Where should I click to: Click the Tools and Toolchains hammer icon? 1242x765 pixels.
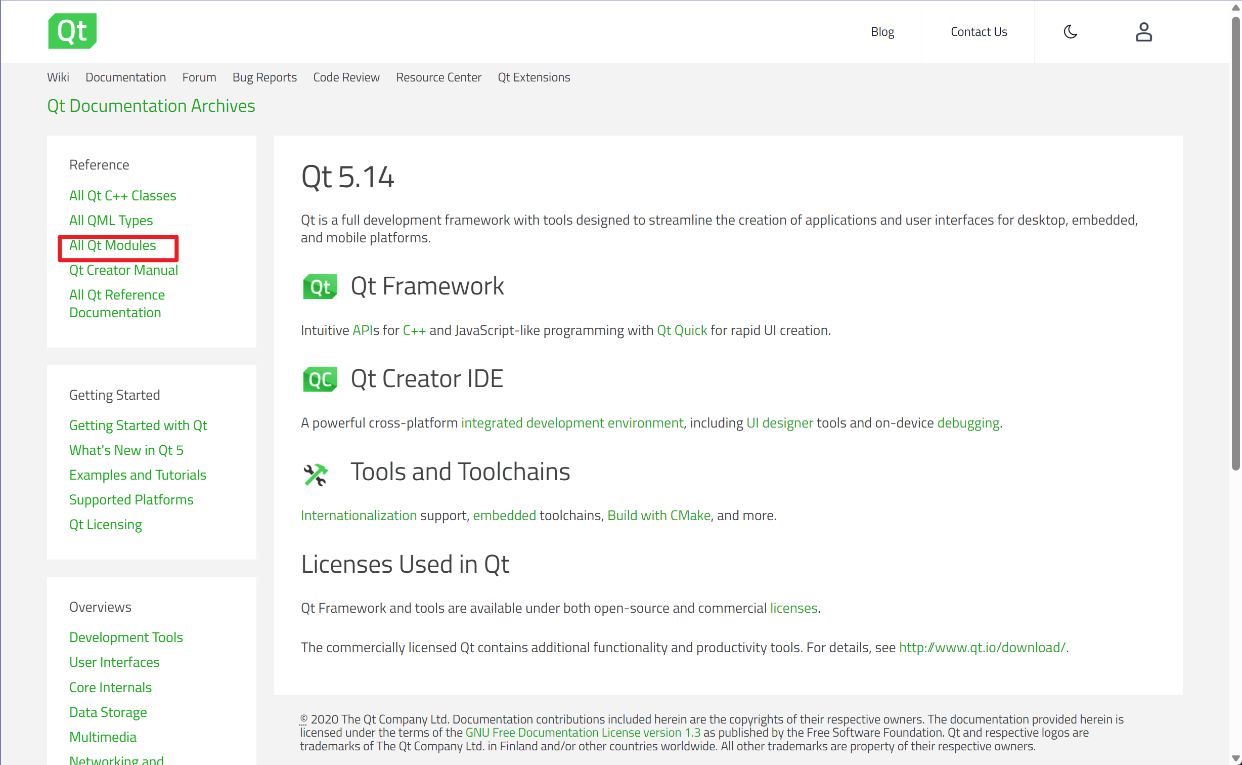click(316, 474)
